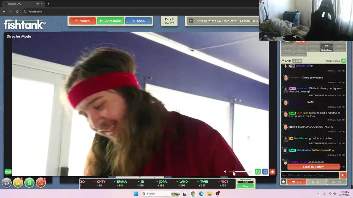Focus the chat message input field
The width and height of the screenshot is (353, 198).
pos(310,175)
